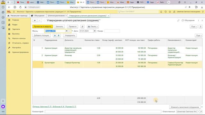Click the Добавить позицию button
The width and height of the screenshot is (205, 115).
pyautogui.click(x=41, y=35)
